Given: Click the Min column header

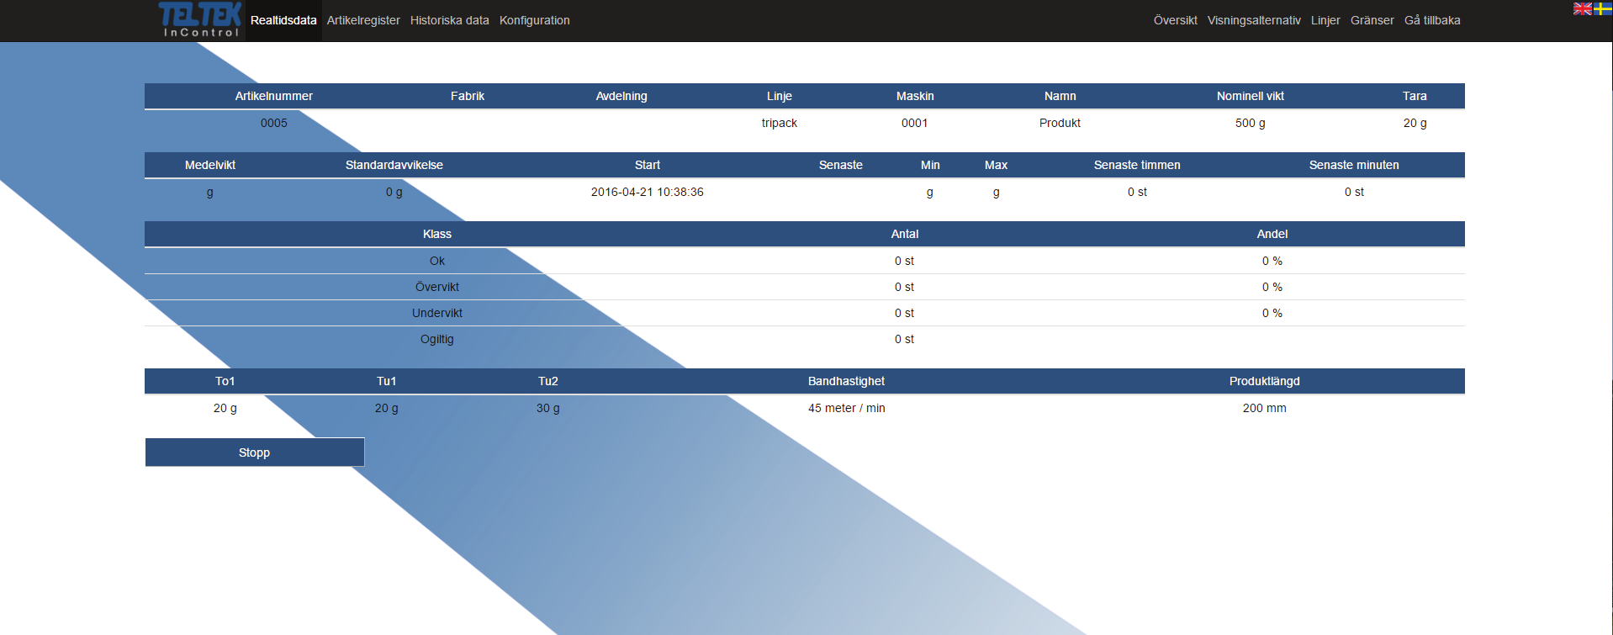Looking at the screenshot, I should (x=930, y=165).
